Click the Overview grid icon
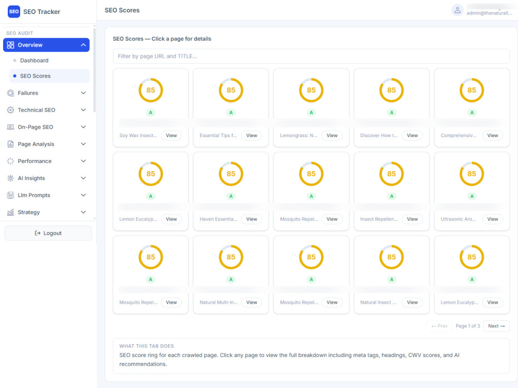 click(10, 45)
